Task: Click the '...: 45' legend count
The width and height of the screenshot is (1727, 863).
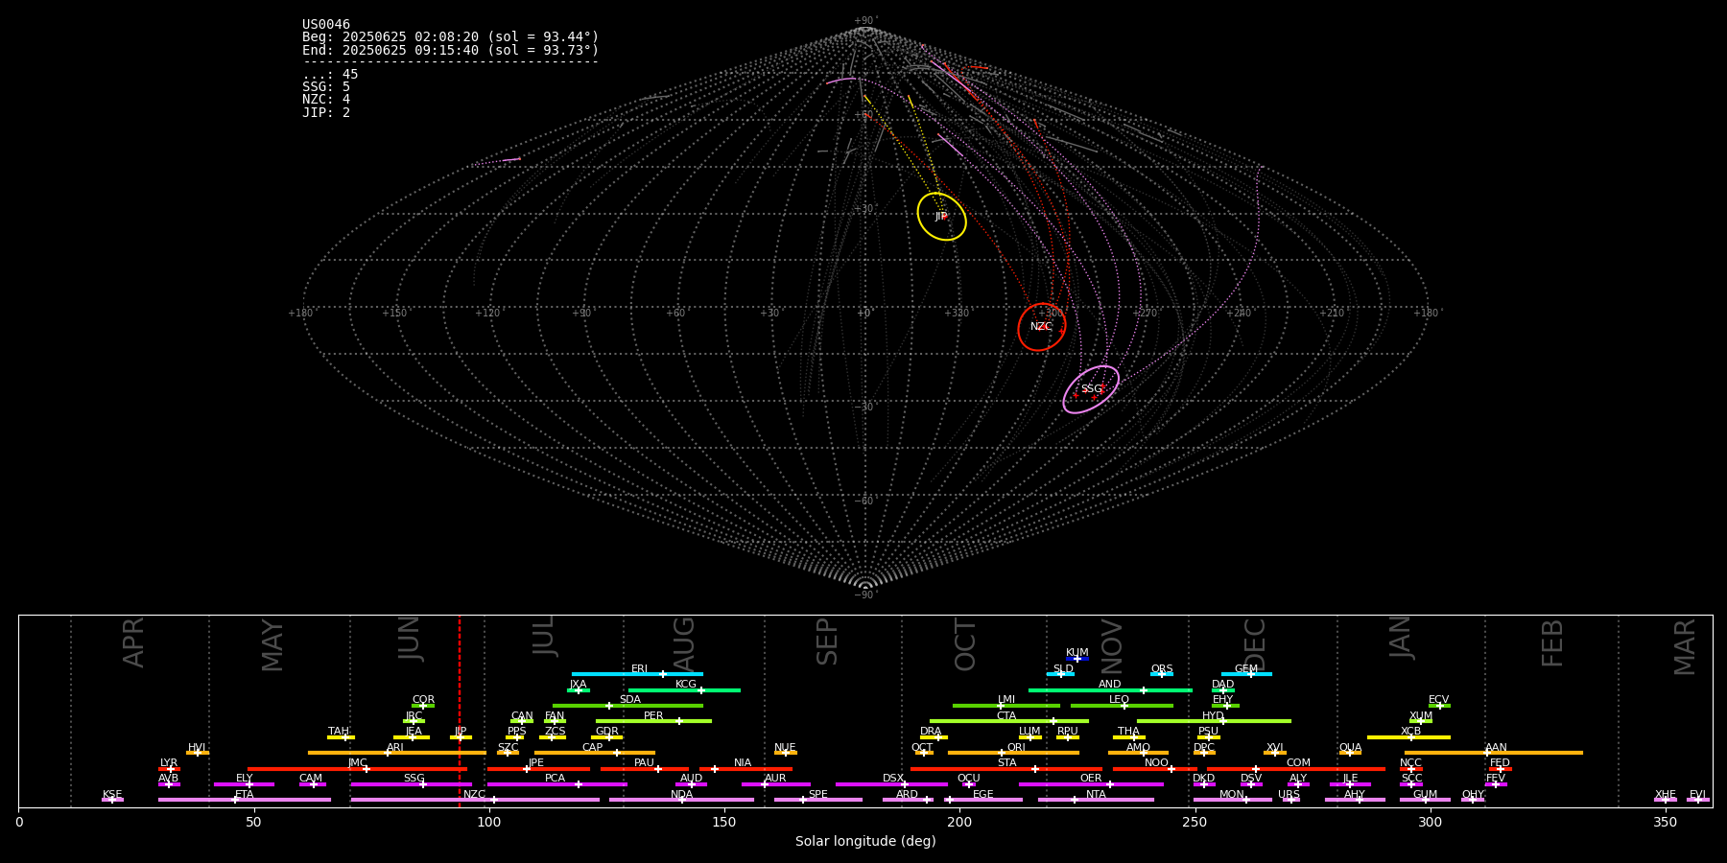Action: coord(330,75)
